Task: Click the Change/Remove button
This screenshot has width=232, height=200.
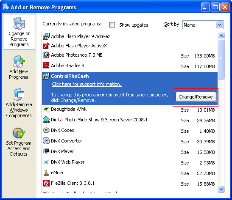Action: pos(196,97)
